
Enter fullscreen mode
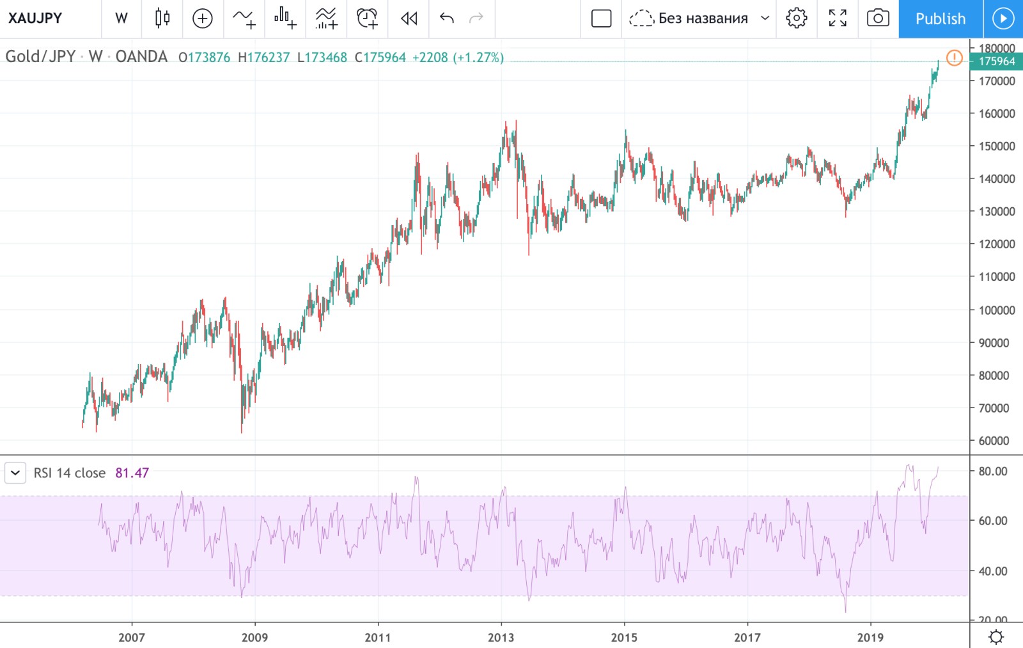pyautogui.click(x=838, y=19)
